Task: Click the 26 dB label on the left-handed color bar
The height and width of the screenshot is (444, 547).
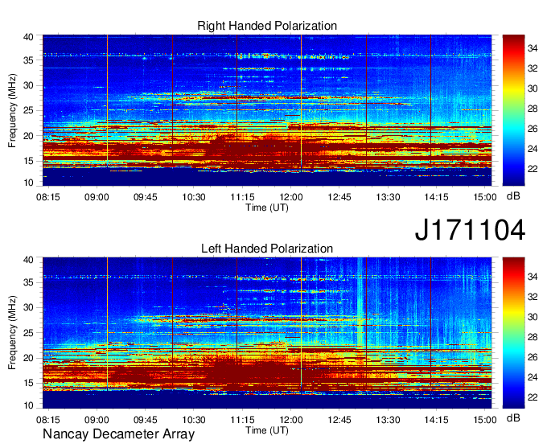Action: (533, 357)
